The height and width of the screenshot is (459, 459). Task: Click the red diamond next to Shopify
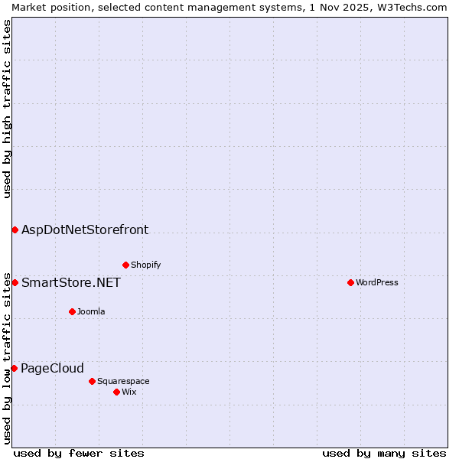(x=125, y=265)
